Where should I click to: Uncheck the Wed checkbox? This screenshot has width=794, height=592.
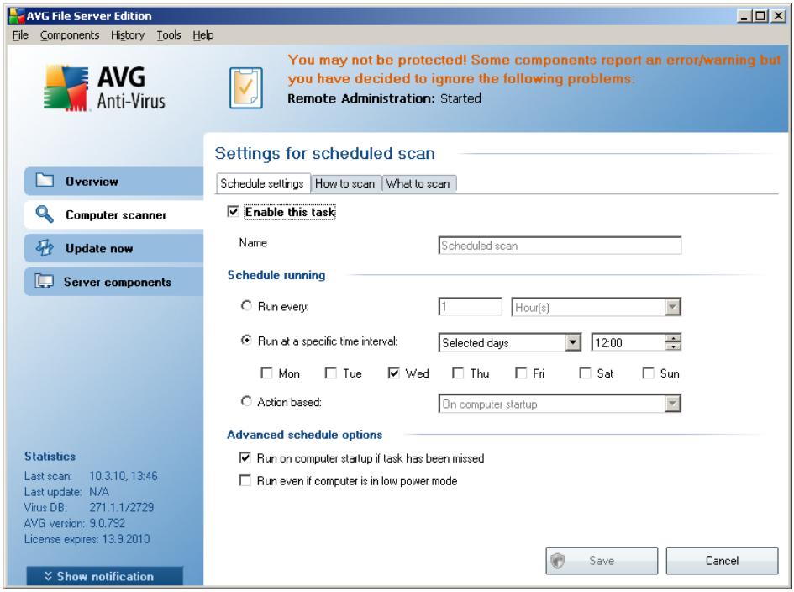coord(393,373)
